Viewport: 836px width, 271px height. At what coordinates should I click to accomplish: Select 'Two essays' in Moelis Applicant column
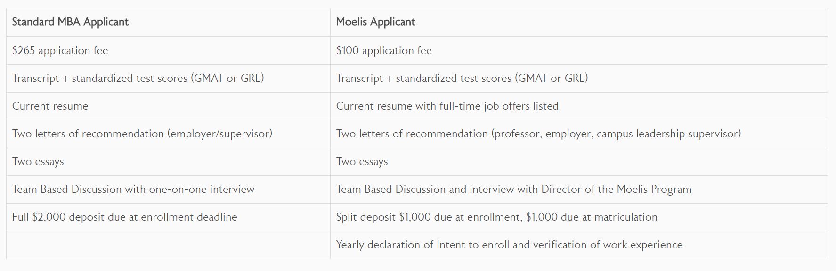click(x=362, y=162)
